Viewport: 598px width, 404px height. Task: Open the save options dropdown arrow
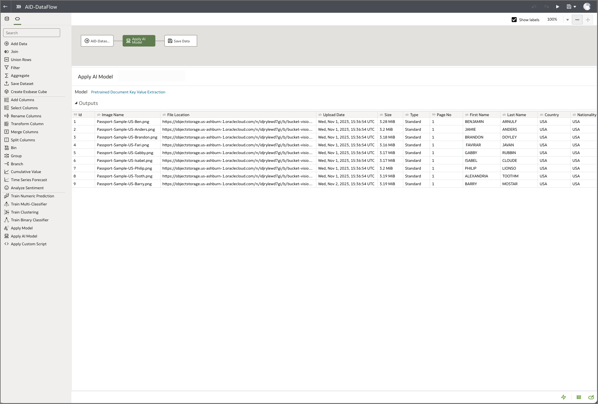point(575,7)
